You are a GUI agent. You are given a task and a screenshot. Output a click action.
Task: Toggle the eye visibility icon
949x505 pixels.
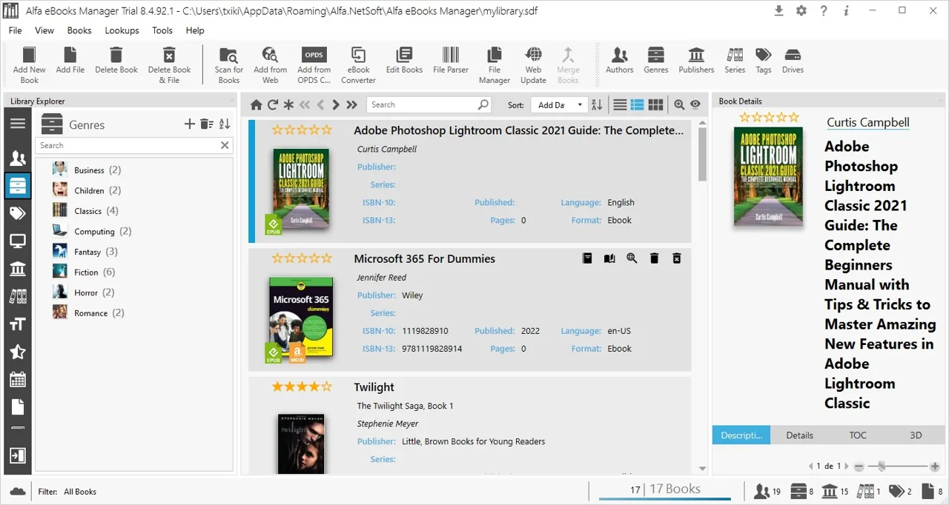pyautogui.click(x=695, y=105)
